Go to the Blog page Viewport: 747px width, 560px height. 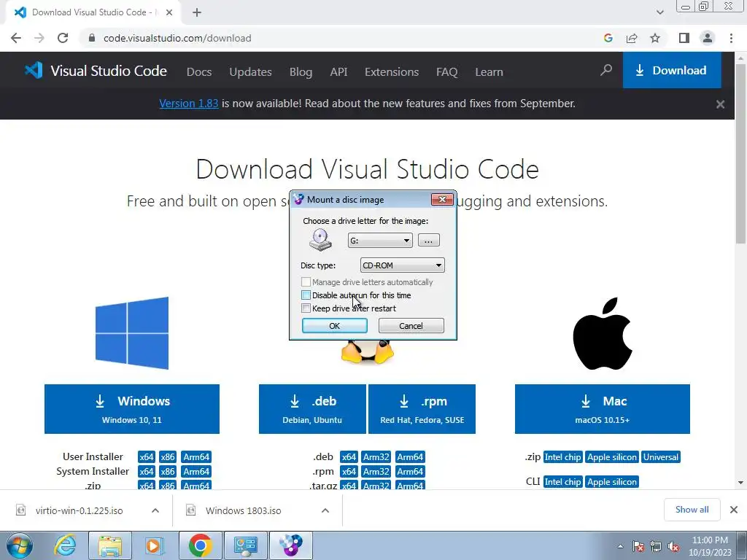tap(301, 72)
